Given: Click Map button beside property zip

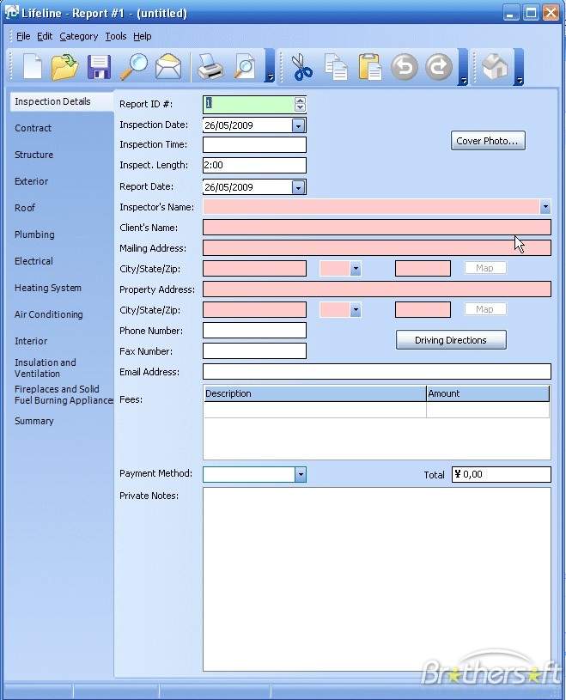Looking at the screenshot, I should pos(485,309).
